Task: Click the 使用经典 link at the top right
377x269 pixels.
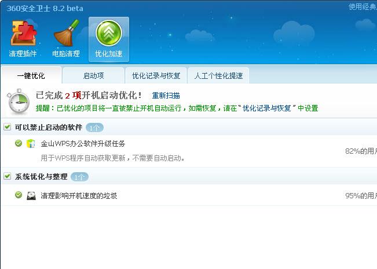Action: [363, 7]
